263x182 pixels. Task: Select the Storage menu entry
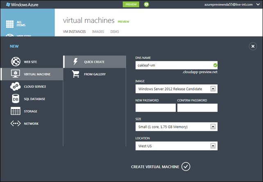32,111
